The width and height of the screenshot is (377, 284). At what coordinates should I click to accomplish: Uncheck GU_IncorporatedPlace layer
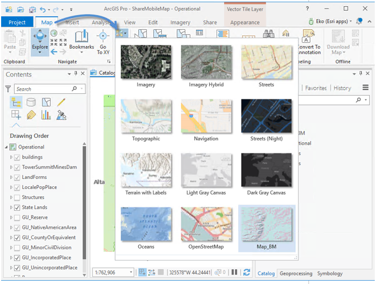(x=17, y=258)
